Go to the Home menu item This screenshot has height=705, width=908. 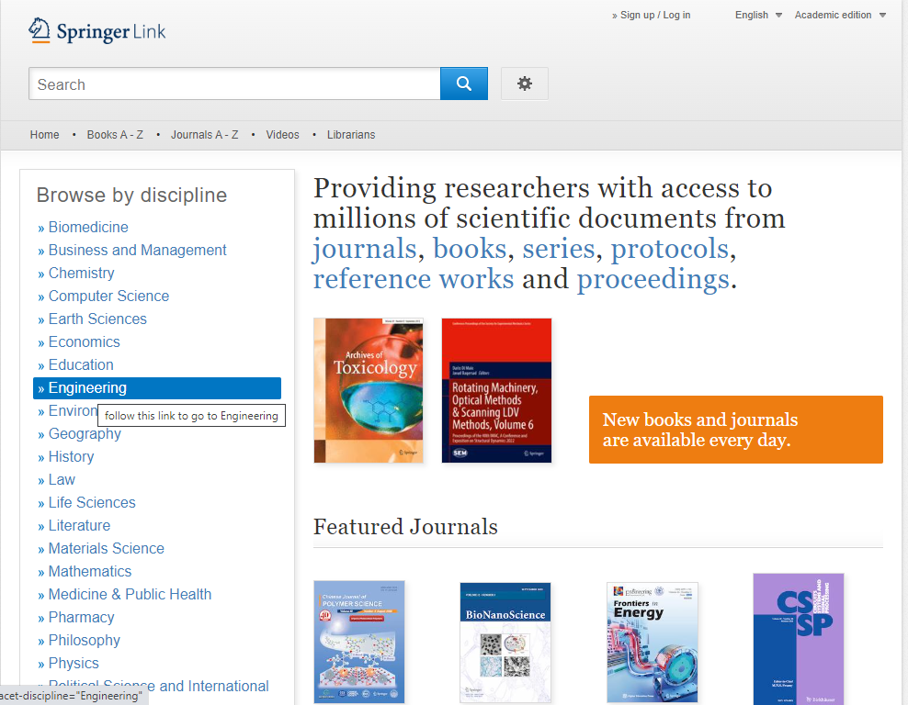coord(45,135)
